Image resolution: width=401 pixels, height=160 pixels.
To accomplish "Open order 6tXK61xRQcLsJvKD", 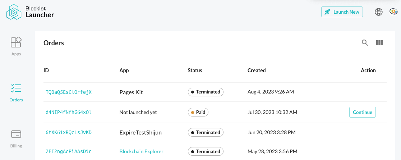I will (x=69, y=132).
